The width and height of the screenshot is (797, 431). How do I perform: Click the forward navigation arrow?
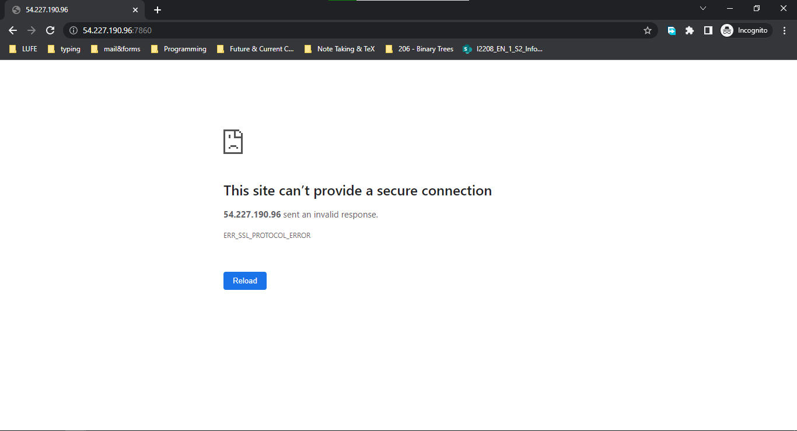[32, 30]
